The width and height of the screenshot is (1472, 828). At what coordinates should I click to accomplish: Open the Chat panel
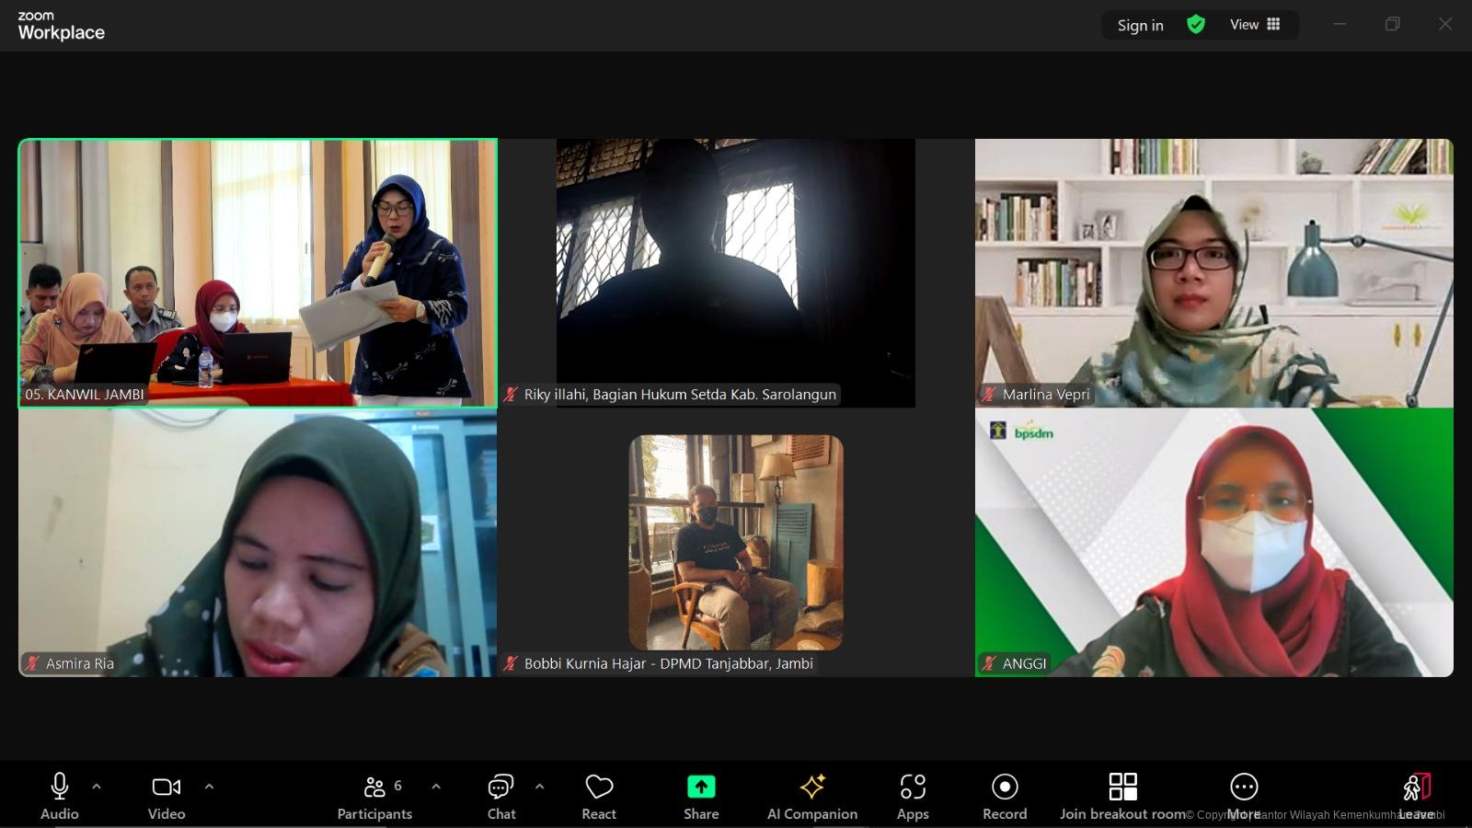tap(501, 796)
